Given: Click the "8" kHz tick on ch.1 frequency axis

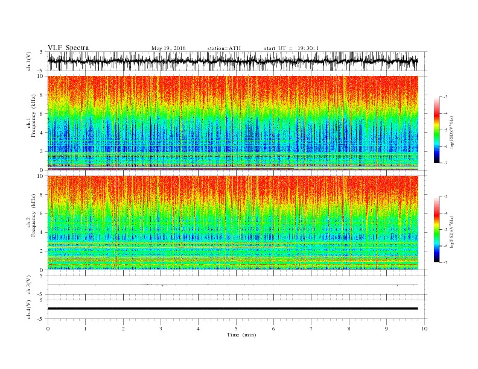Looking at the screenshot, I should (42, 95).
